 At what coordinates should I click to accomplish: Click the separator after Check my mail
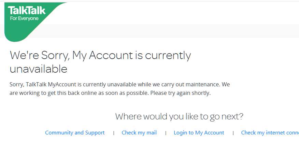[x=166, y=133]
